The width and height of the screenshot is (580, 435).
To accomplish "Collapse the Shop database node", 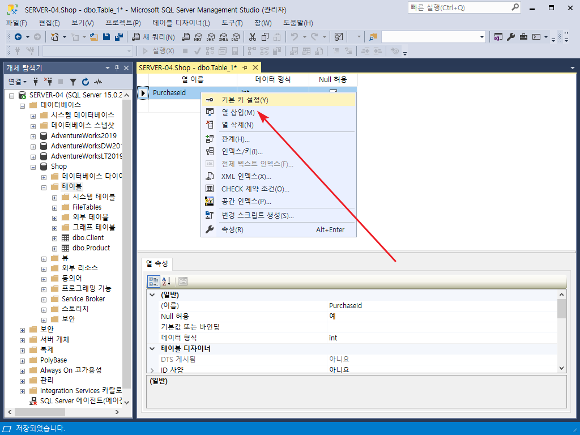I will [x=33, y=167].
